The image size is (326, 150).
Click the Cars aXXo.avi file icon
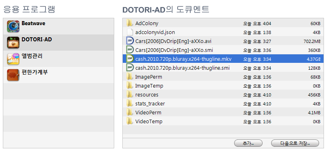click(130, 41)
